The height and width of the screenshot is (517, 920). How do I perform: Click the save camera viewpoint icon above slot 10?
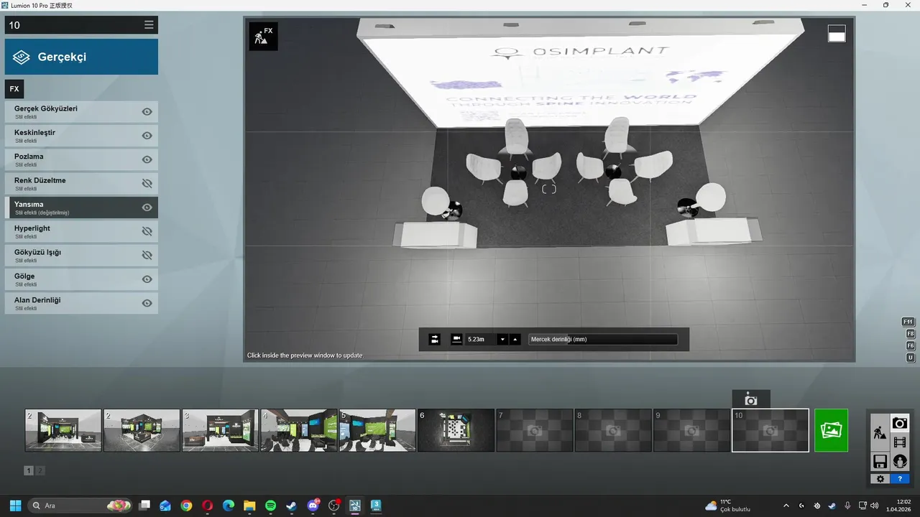(751, 399)
